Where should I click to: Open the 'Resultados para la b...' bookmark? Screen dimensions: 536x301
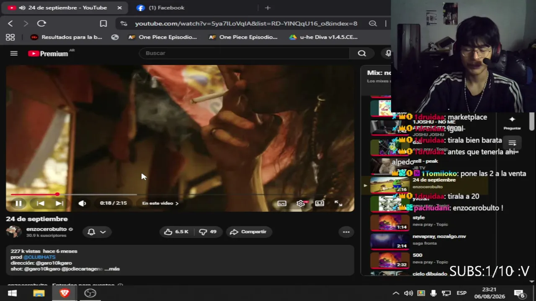tap(66, 37)
